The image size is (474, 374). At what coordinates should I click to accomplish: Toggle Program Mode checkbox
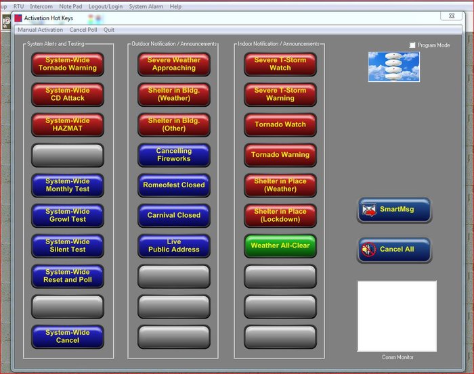point(412,45)
